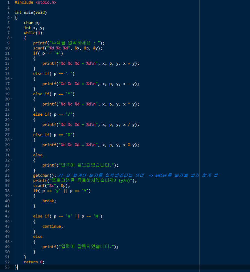Fold the block starting at line 16
Viewport: 250px width, 272px height.
[11, 78]
